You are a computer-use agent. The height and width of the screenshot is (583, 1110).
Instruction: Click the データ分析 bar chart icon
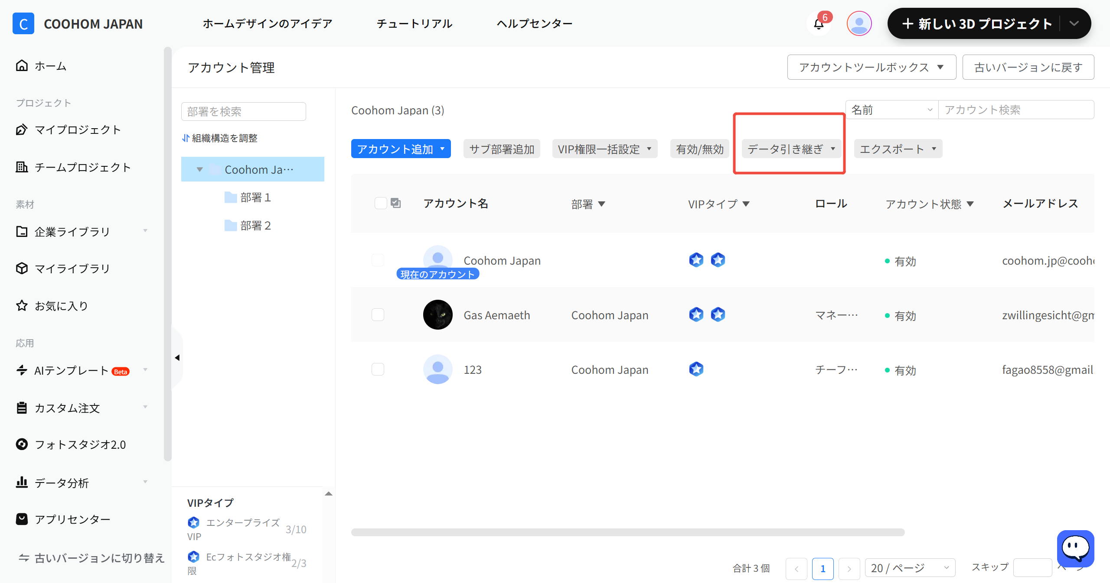click(22, 483)
